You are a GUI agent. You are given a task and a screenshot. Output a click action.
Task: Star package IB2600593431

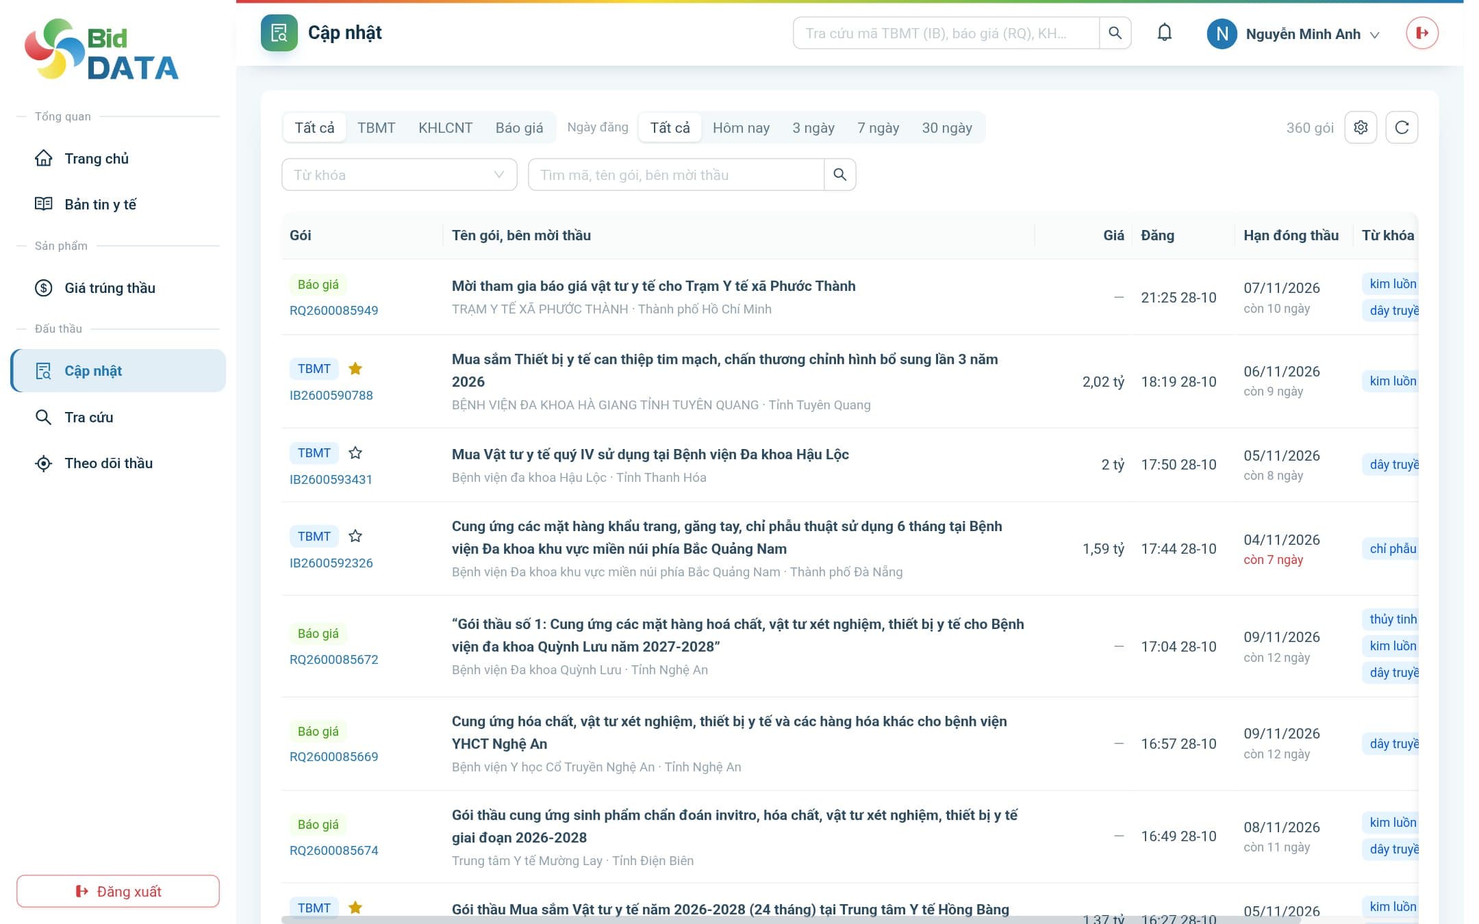[x=355, y=453]
